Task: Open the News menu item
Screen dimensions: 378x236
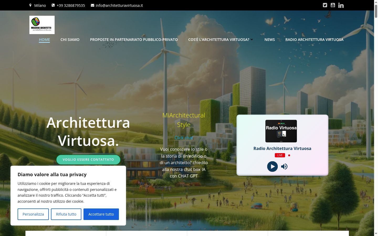Action: click(270, 40)
